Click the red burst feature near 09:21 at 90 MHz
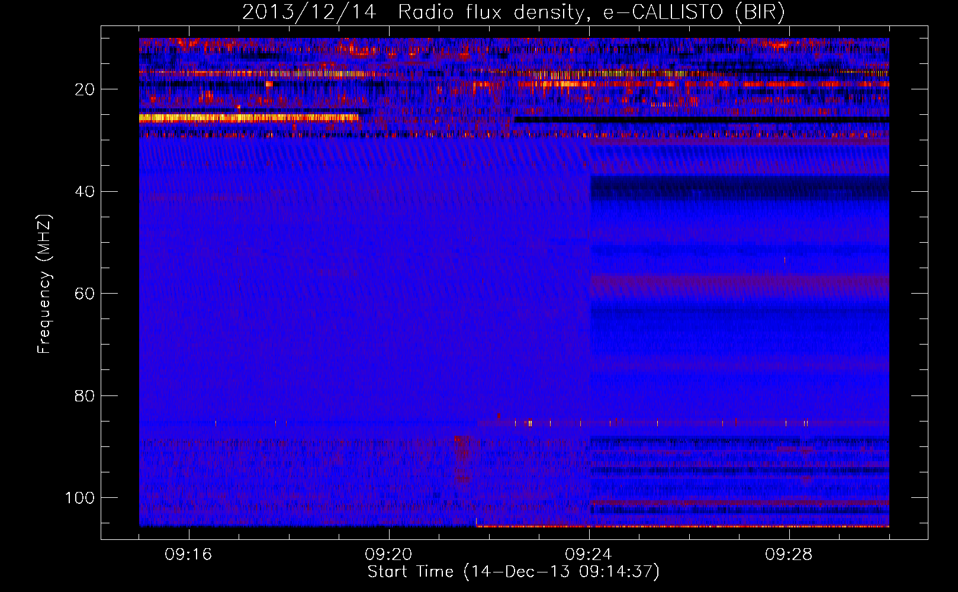Screen dimensions: 958x592 click(462, 460)
